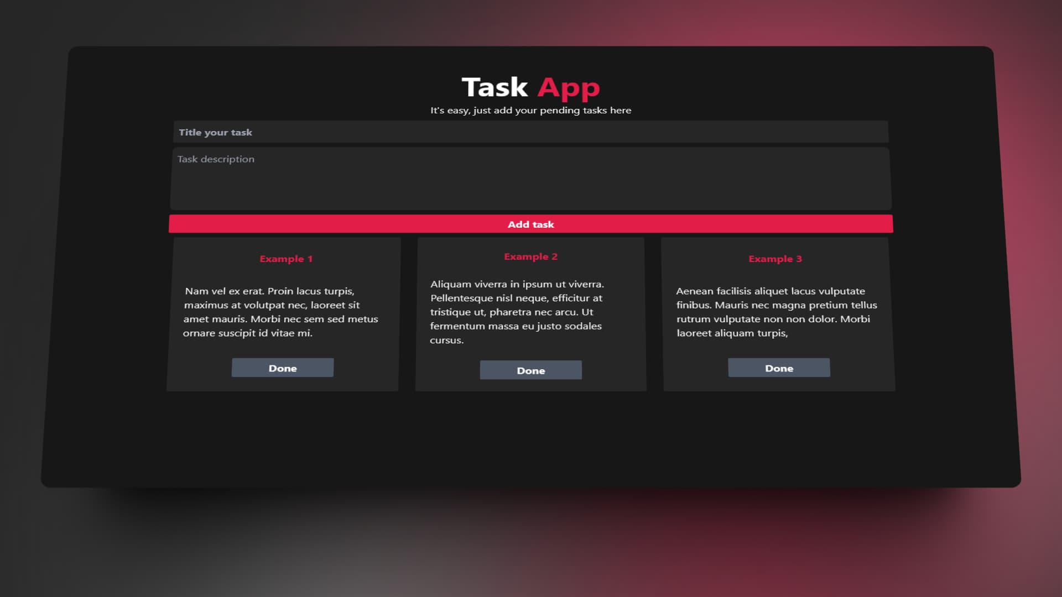
Task: Select the 'Example 3' card title
Action: [x=775, y=259]
